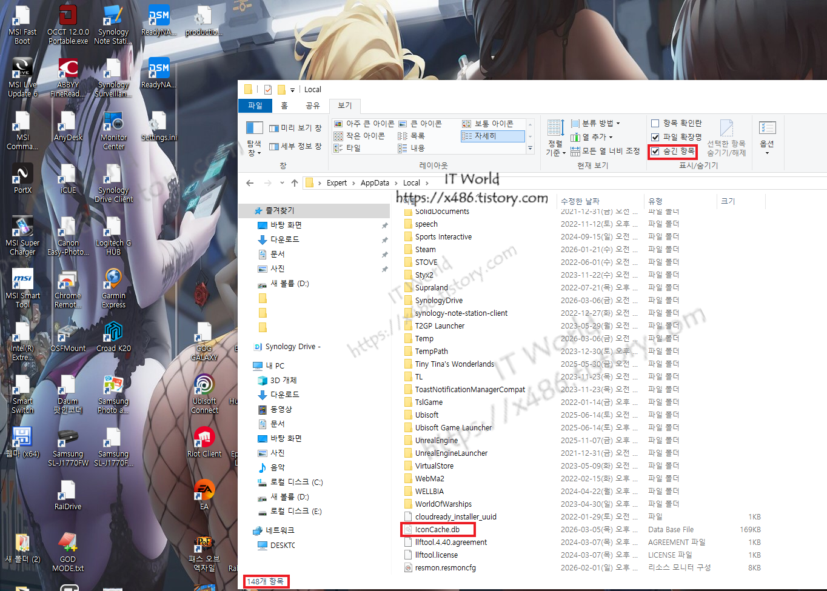827x591 pixels.
Task: Expand chevron after Local in address bar
Action: [427, 183]
